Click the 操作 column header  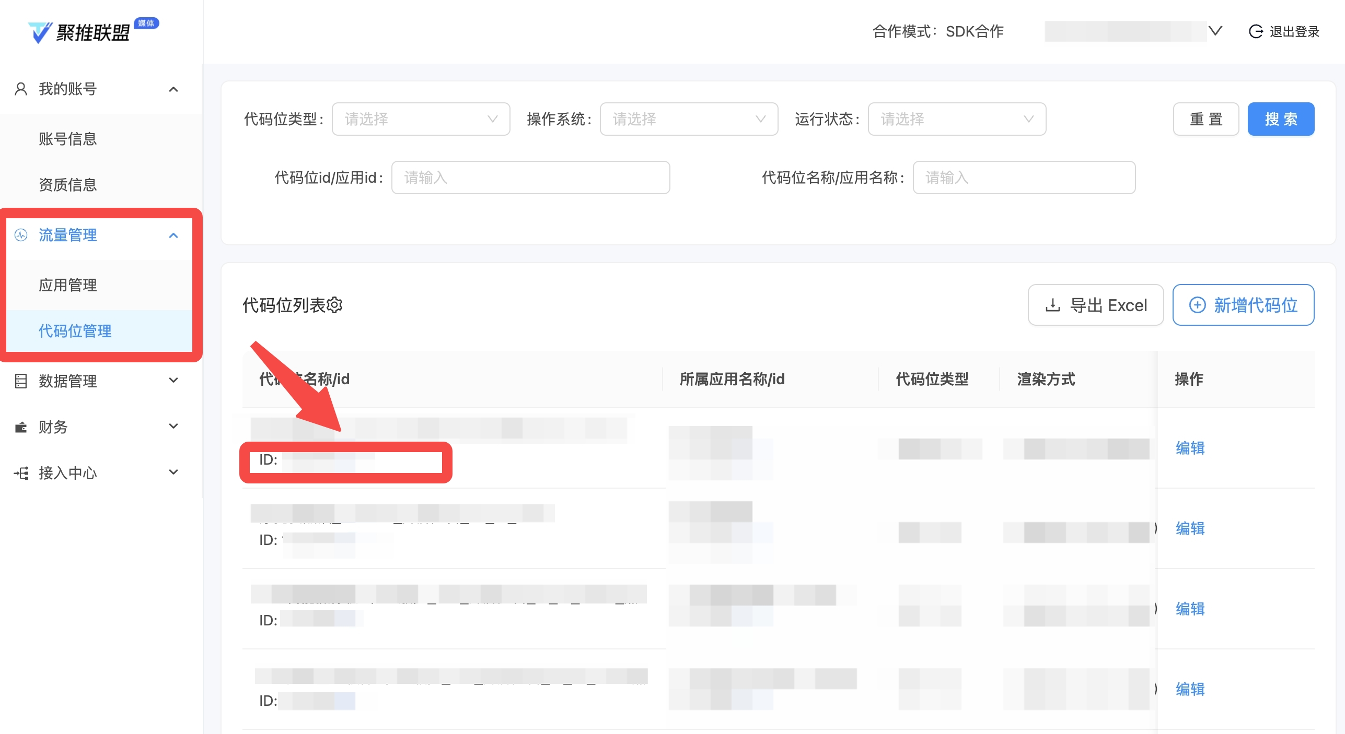pyautogui.click(x=1189, y=379)
